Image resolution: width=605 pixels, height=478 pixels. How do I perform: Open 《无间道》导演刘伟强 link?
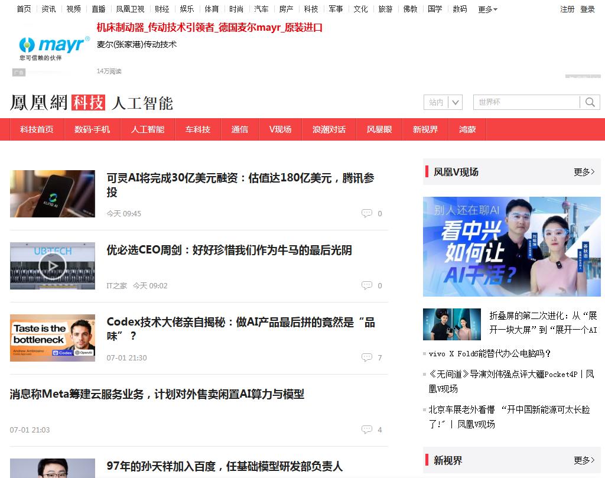tap(511, 381)
